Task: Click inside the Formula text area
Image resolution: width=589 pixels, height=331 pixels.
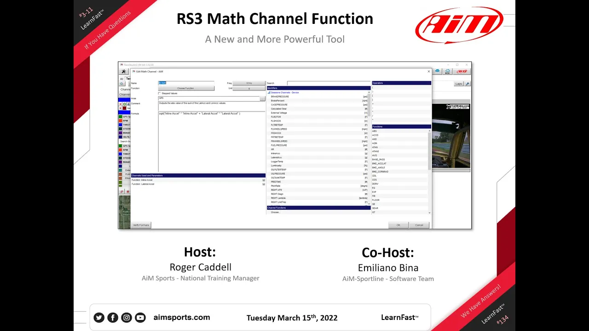Action: (x=212, y=142)
